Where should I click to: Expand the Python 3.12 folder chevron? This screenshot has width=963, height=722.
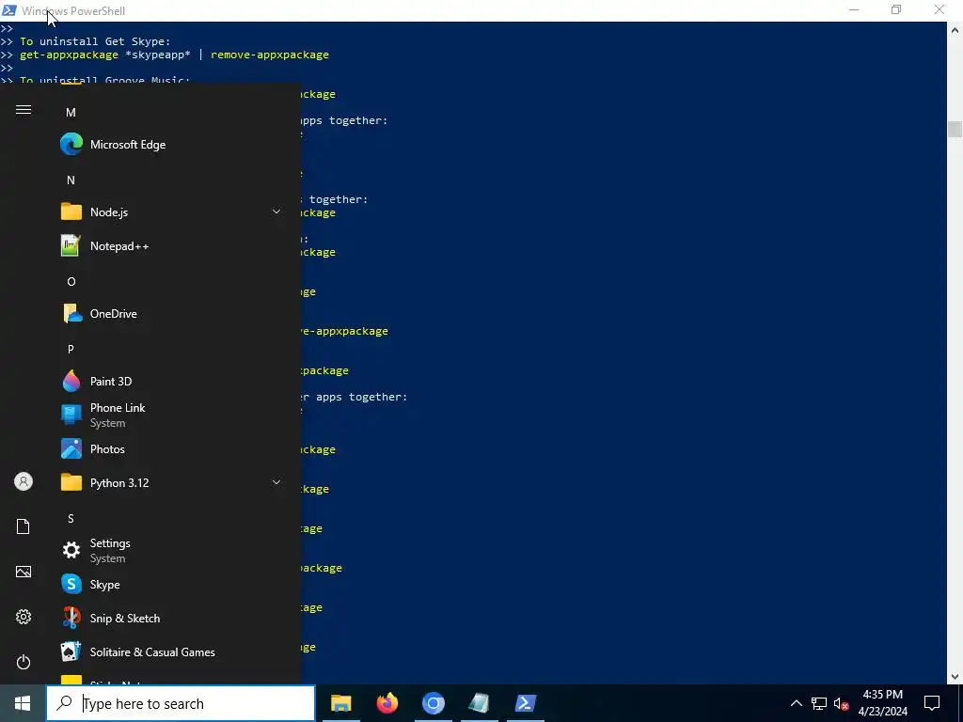tap(276, 482)
